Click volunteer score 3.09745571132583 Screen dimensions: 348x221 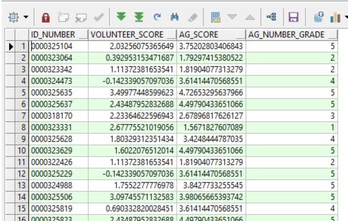point(132,197)
